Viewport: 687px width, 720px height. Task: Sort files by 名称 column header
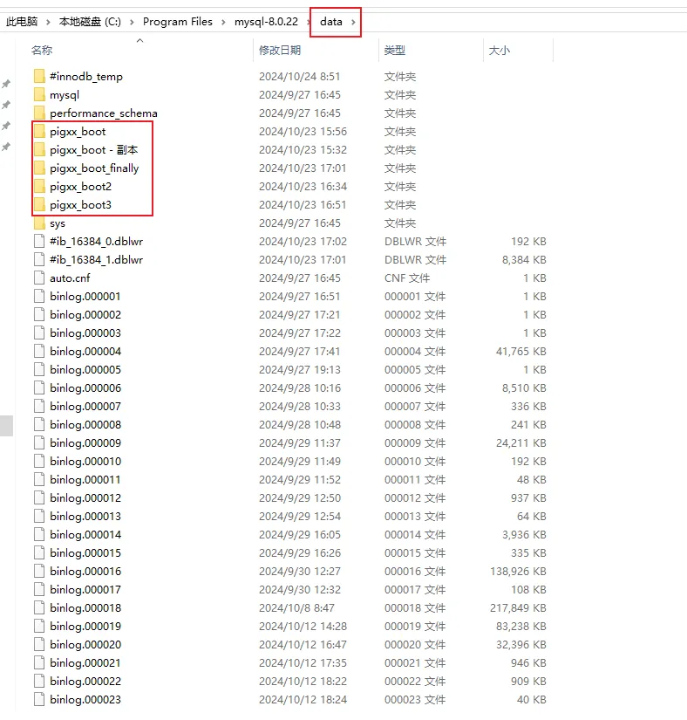pyautogui.click(x=42, y=51)
